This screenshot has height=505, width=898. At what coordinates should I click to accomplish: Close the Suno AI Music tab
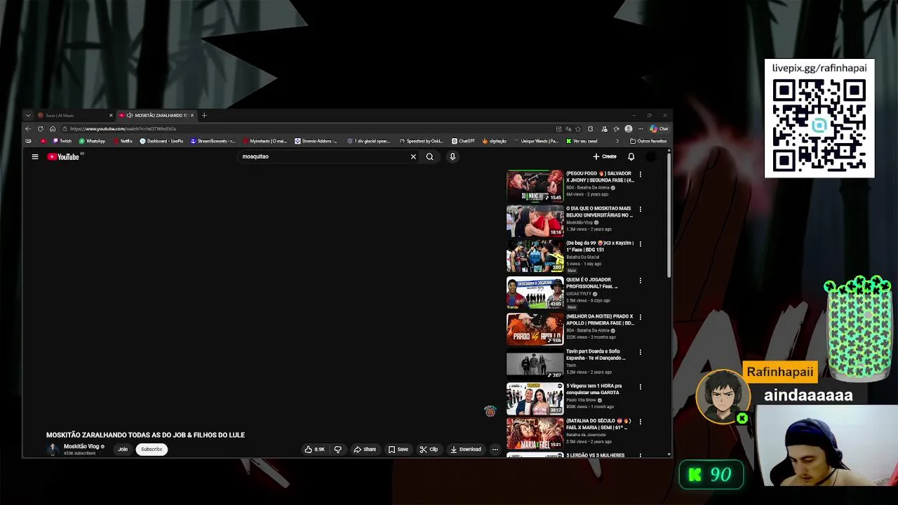pyautogui.click(x=111, y=116)
